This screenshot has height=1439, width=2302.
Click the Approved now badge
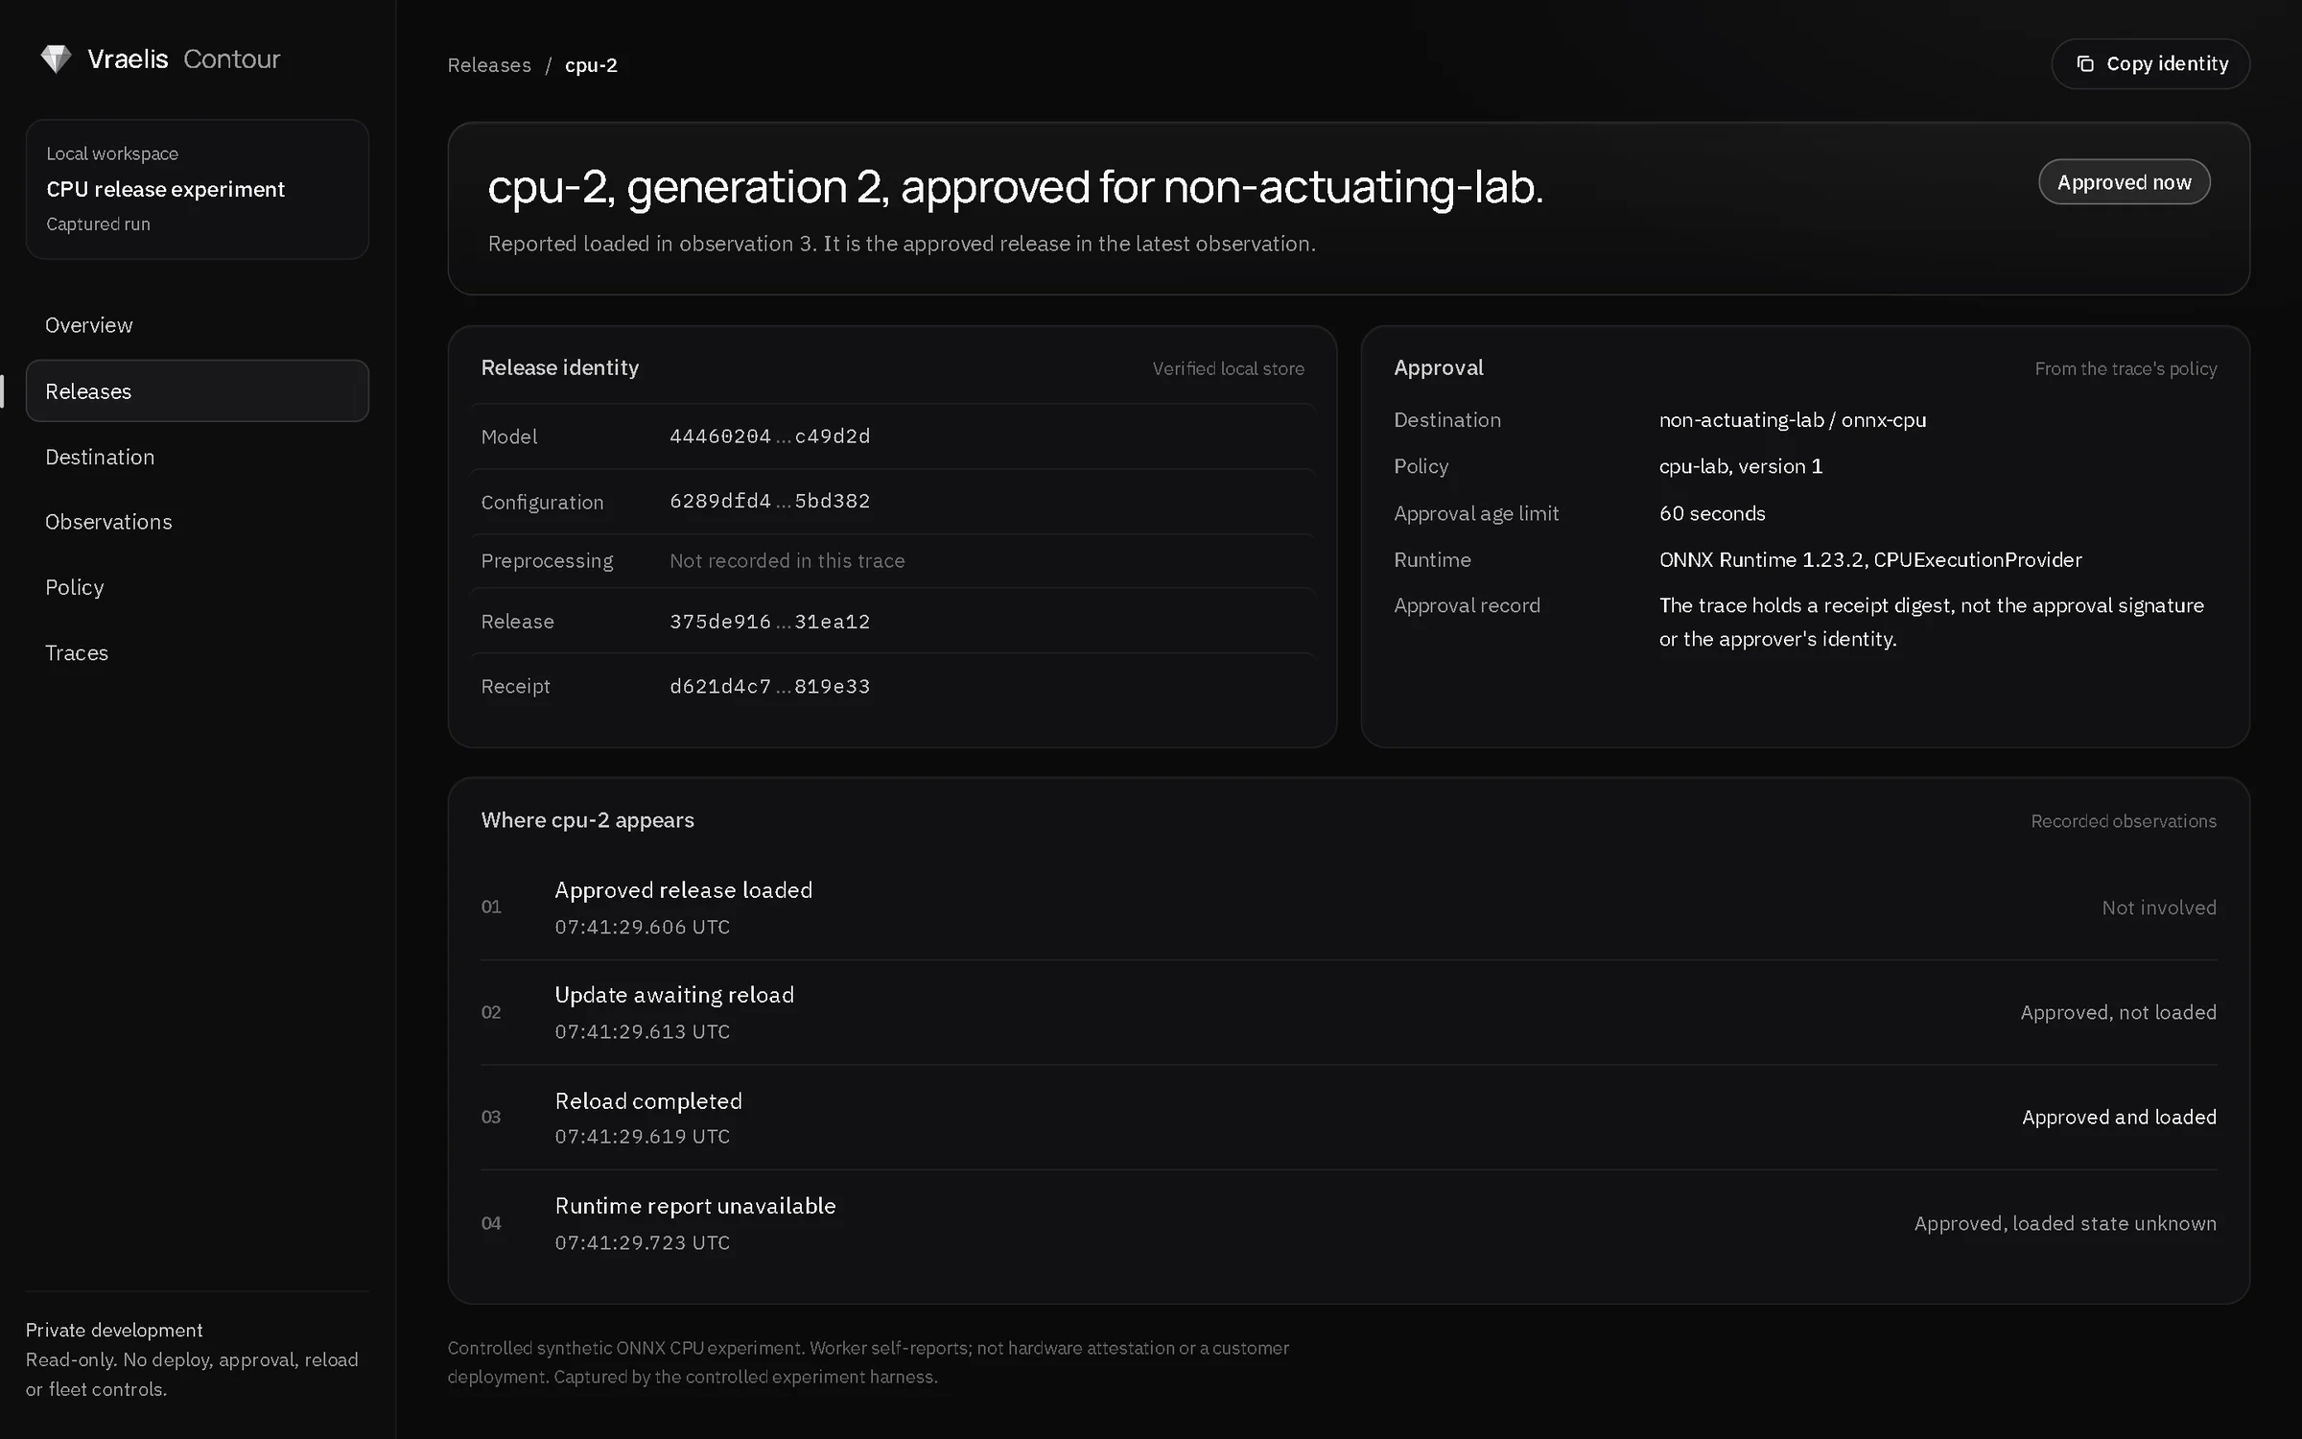2124,182
